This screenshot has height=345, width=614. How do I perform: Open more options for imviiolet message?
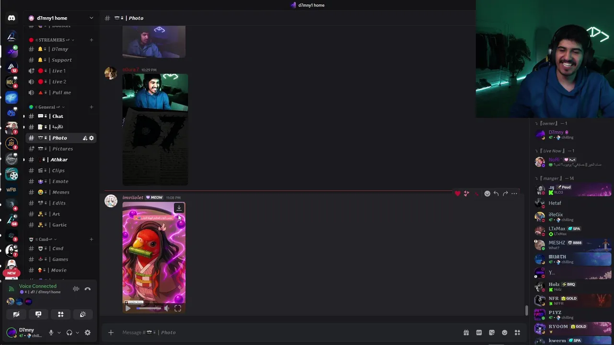tap(514, 194)
